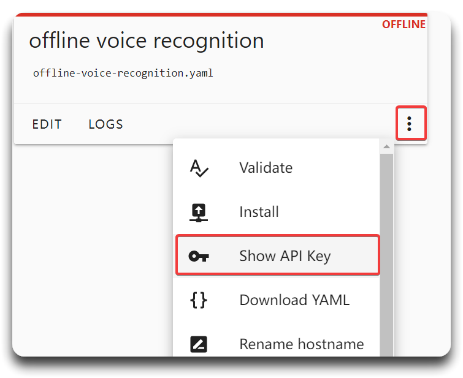Choose Download YAML option
Screen dimensions: 463x378
coord(277,300)
